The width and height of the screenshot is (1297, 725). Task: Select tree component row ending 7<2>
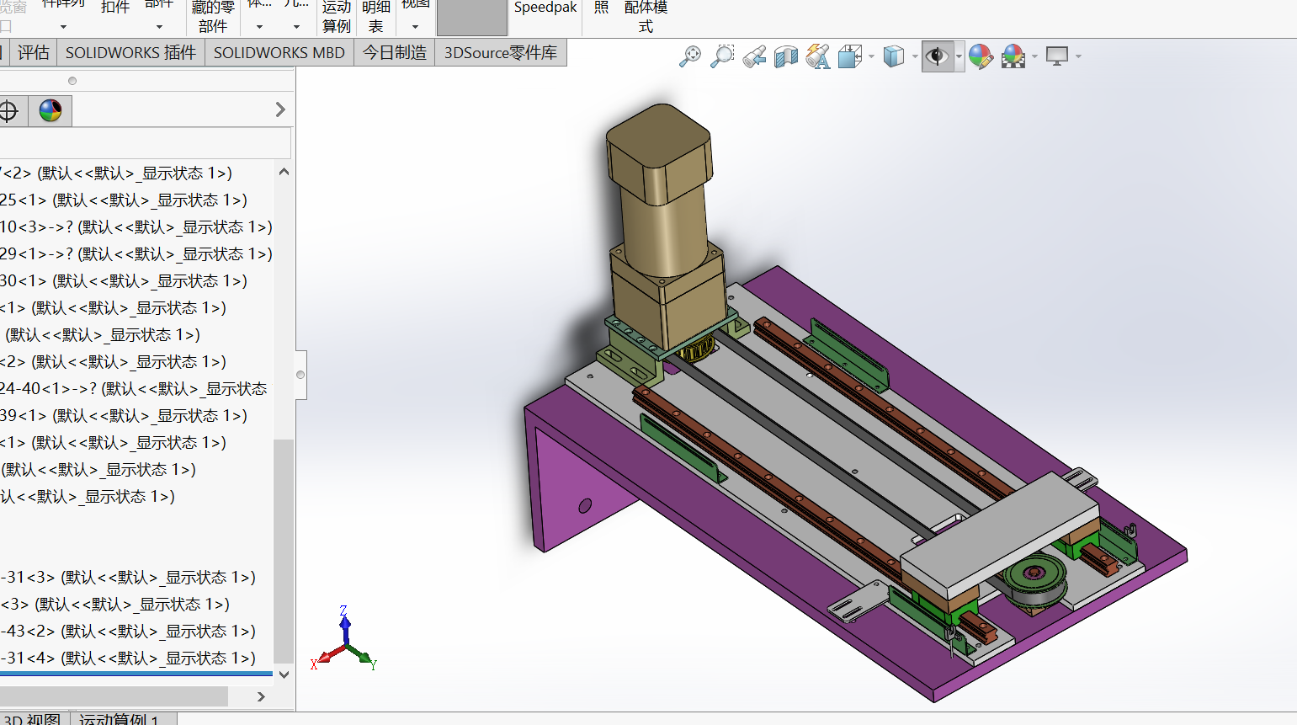tap(116, 173)
